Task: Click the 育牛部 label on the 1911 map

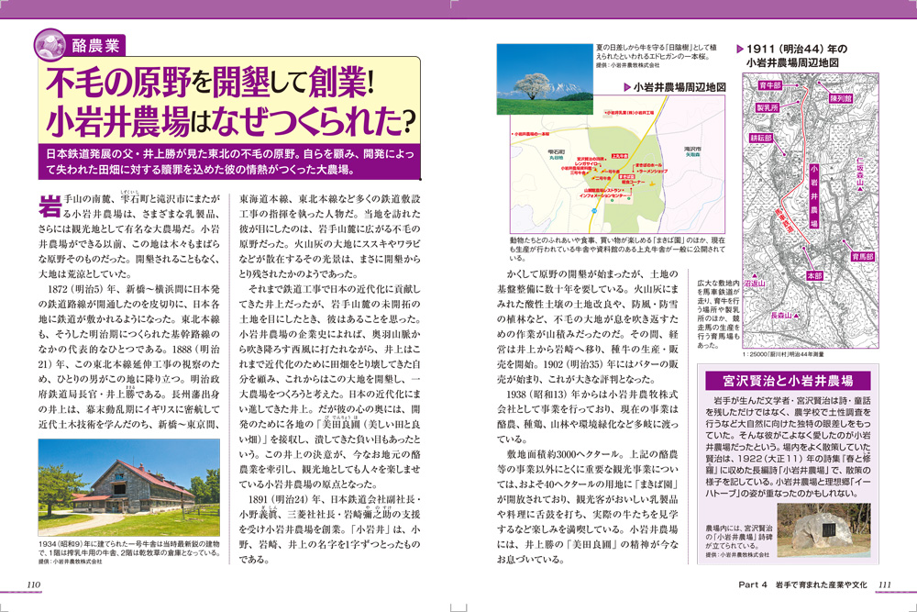Action: (x=770, y=86)
